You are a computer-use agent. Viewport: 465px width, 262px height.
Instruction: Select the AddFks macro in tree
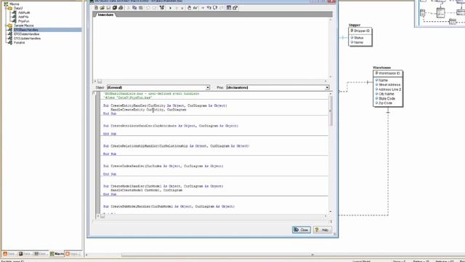pos(23,17)
